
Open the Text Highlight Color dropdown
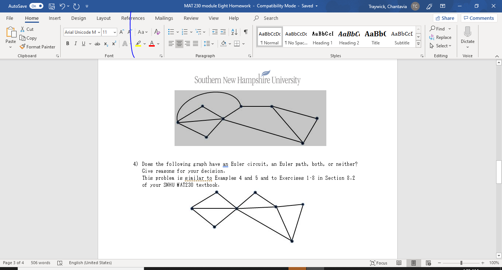click(144, 43)
